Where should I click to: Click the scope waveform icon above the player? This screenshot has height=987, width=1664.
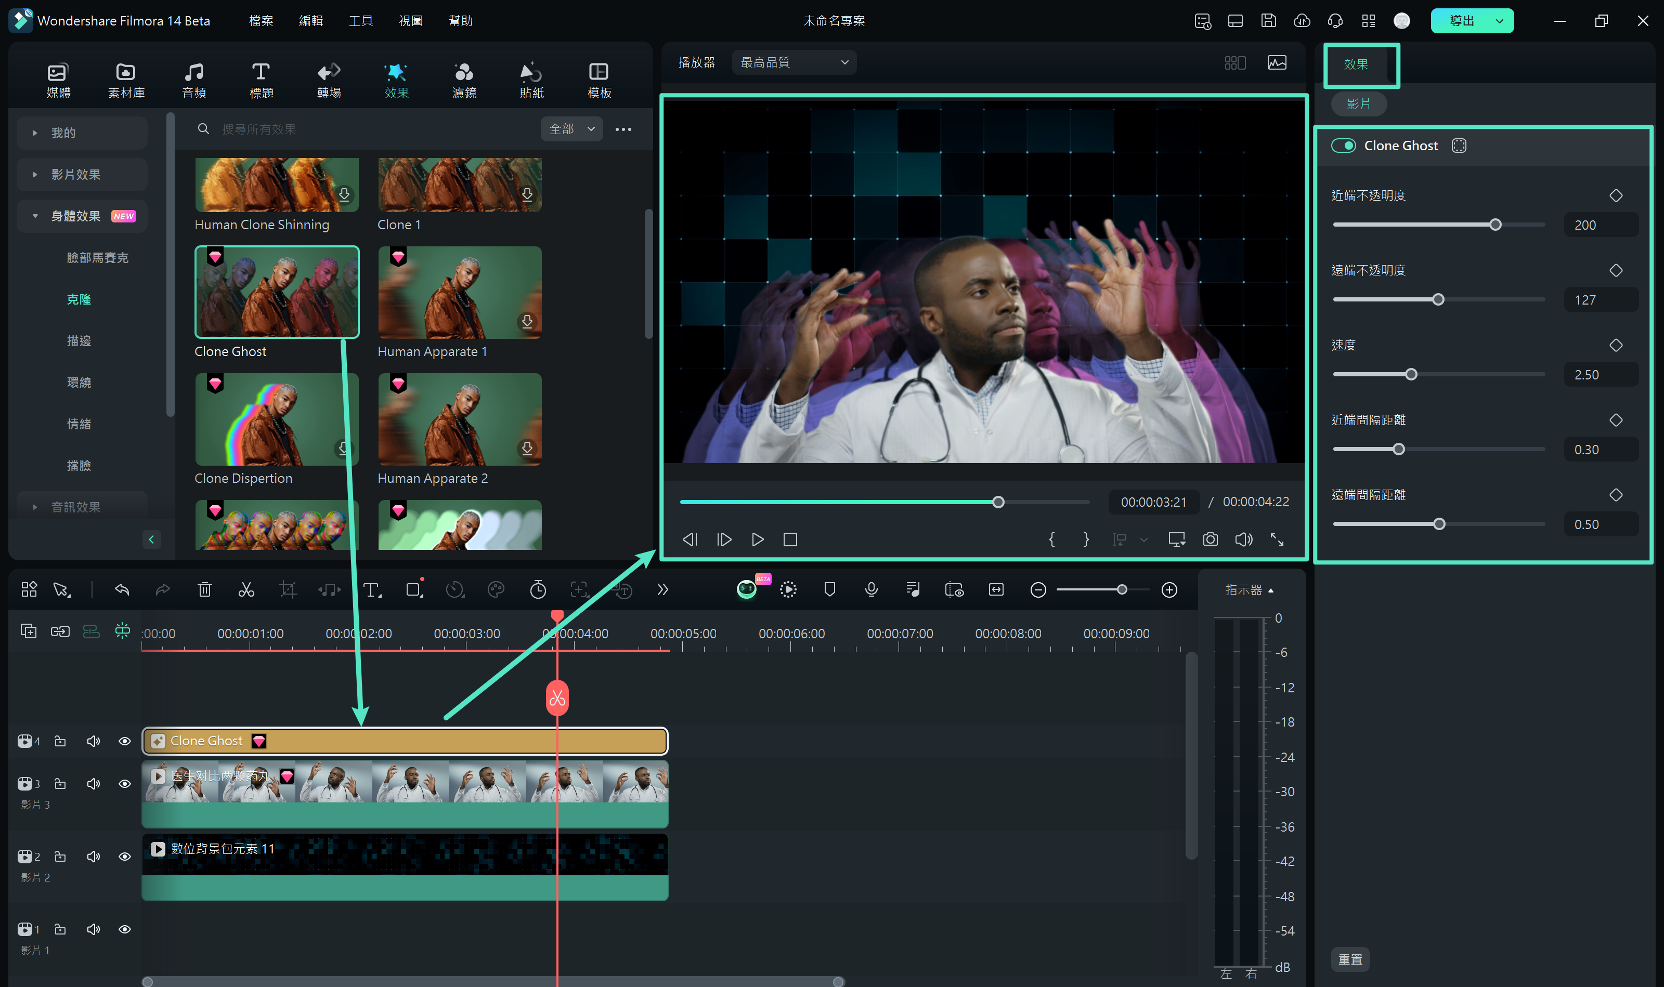(1277, 62)
